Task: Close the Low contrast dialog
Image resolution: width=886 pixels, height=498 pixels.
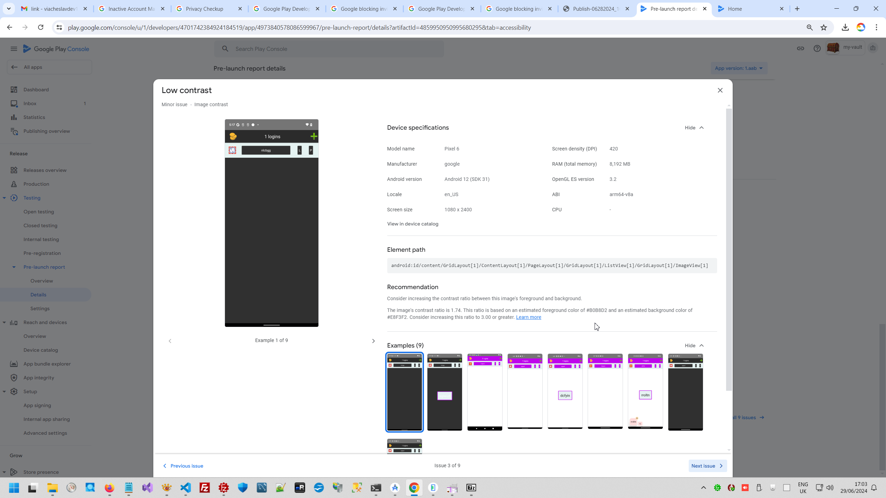Action: (720, 90)
